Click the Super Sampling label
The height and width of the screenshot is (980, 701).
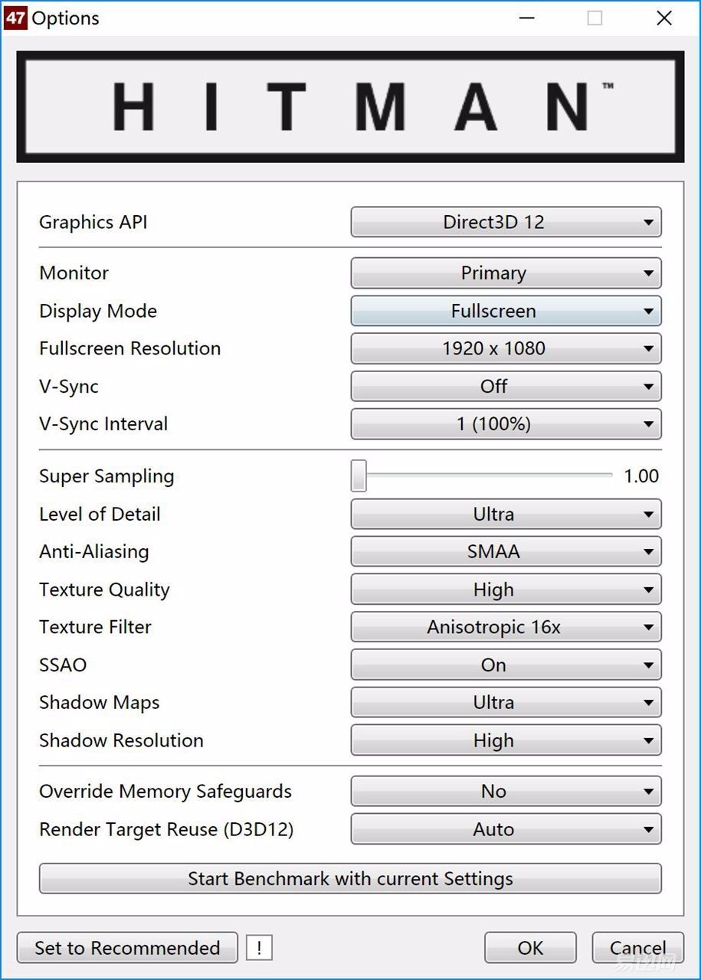tap(106, 477)
